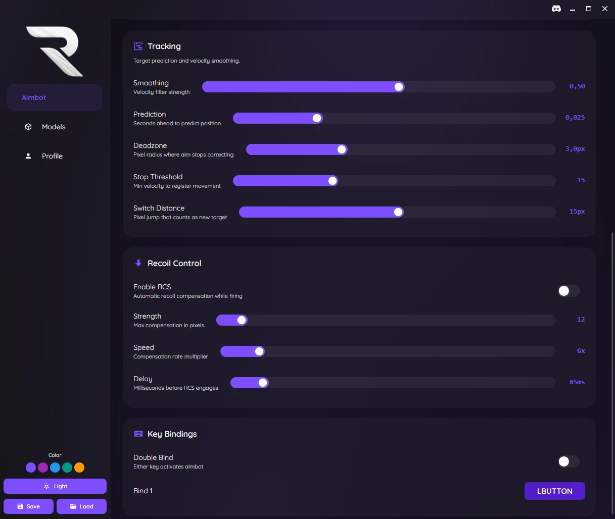The image size is (615, 519).
Task: Click the R logo in sidebar
Action: pos(55,51)
